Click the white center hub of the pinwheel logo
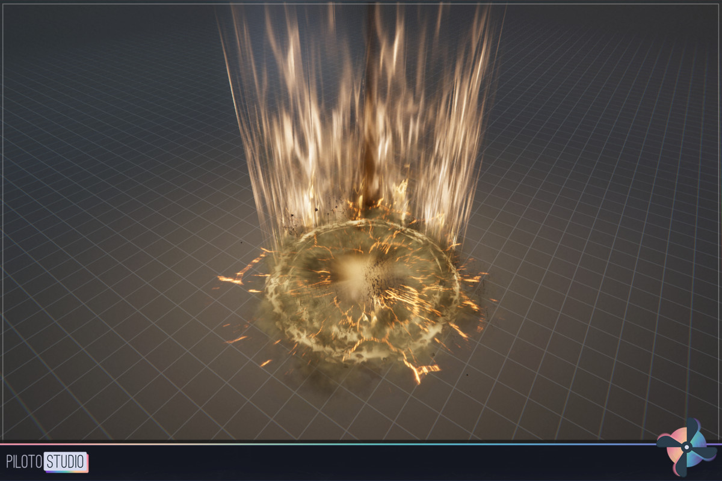Screen dimensions: 722x481 tap(687, 447)
